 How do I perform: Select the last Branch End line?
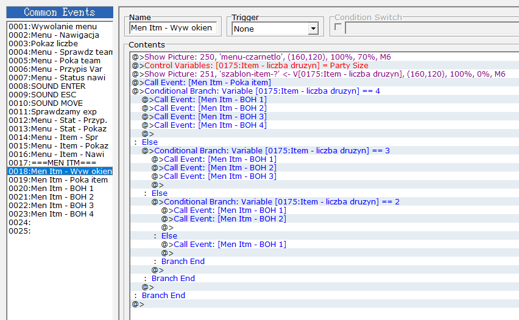325,296
